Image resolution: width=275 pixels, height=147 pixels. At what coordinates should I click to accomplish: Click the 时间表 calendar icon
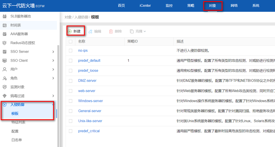tap(4, 25)
